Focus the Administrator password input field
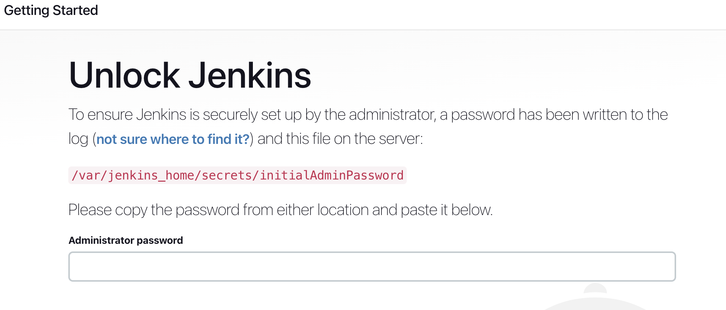Viewport: 726px width, 310px height. point(372,266)
